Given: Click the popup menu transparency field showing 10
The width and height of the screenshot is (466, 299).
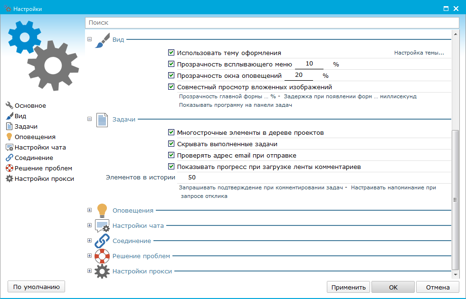Looking at the screenshot, I should click(x=309, y=64).
